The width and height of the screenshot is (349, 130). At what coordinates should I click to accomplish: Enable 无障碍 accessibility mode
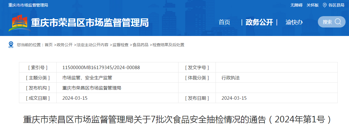point(296,5)
